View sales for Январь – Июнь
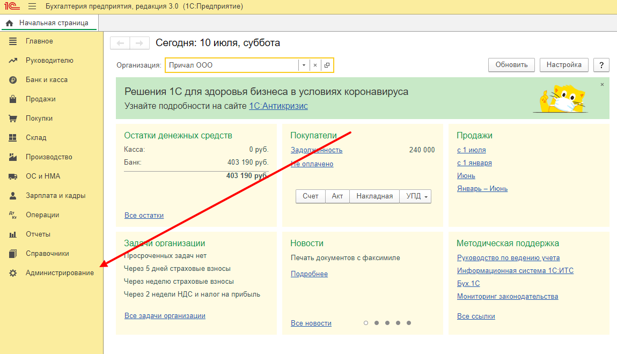This screenshot has width=617, height=354. pos(482,189)
